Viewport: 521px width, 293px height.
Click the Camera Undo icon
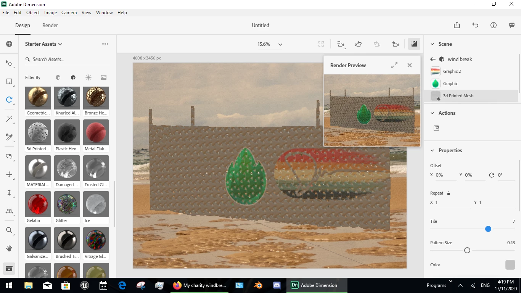tap(358, 44)
